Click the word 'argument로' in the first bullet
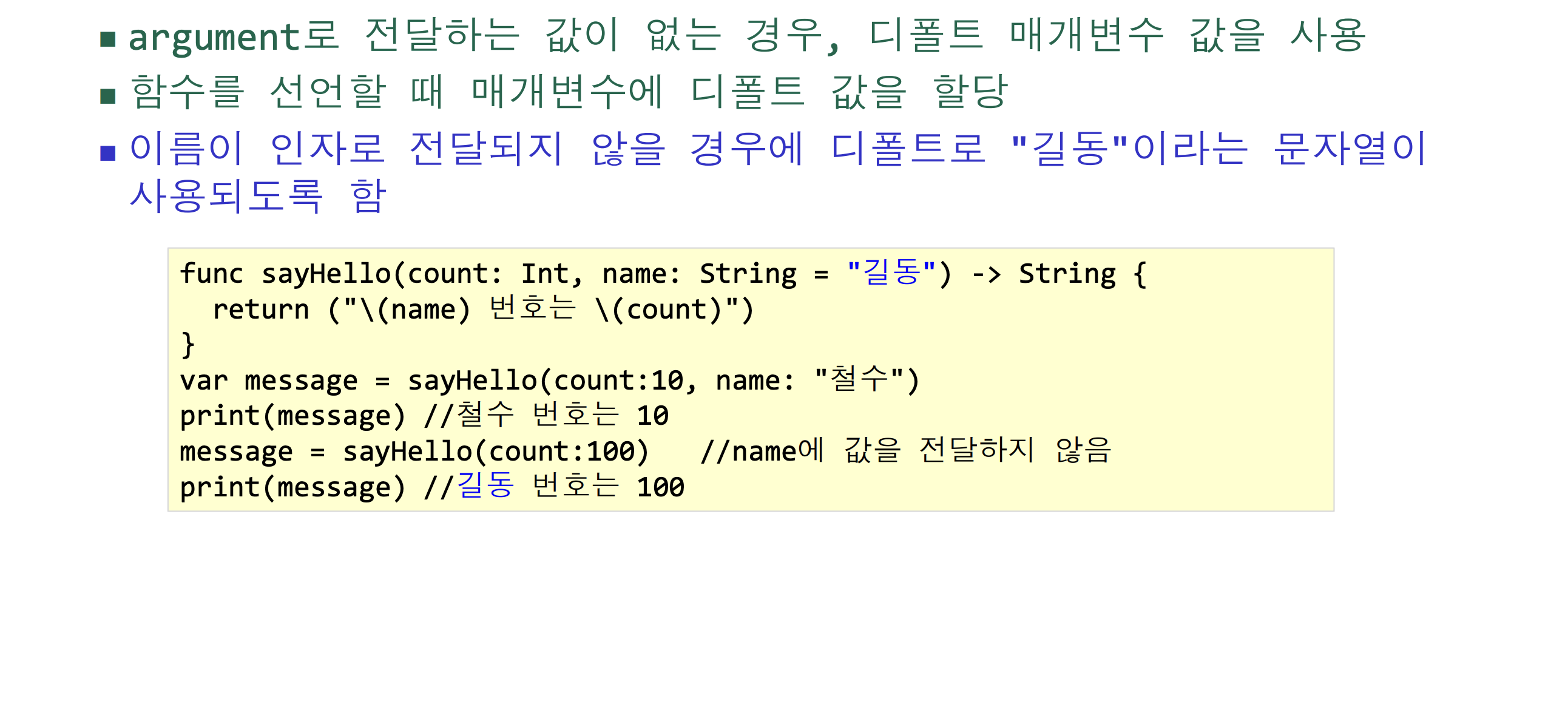This screenshot has width=1568, height=710. pyautogui.click(x=233, y=36)
